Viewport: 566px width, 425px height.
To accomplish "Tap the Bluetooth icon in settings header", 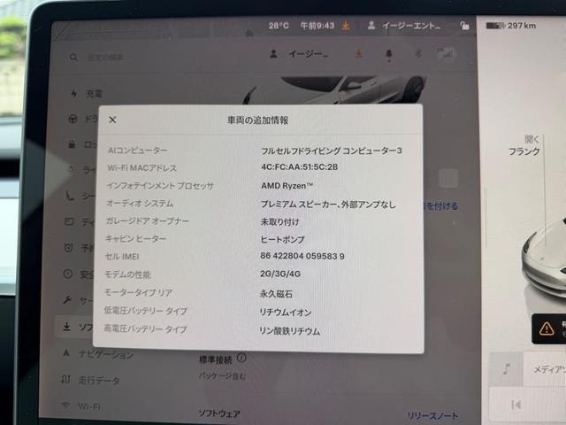I will pyautogui.click(x=418, y=54).
